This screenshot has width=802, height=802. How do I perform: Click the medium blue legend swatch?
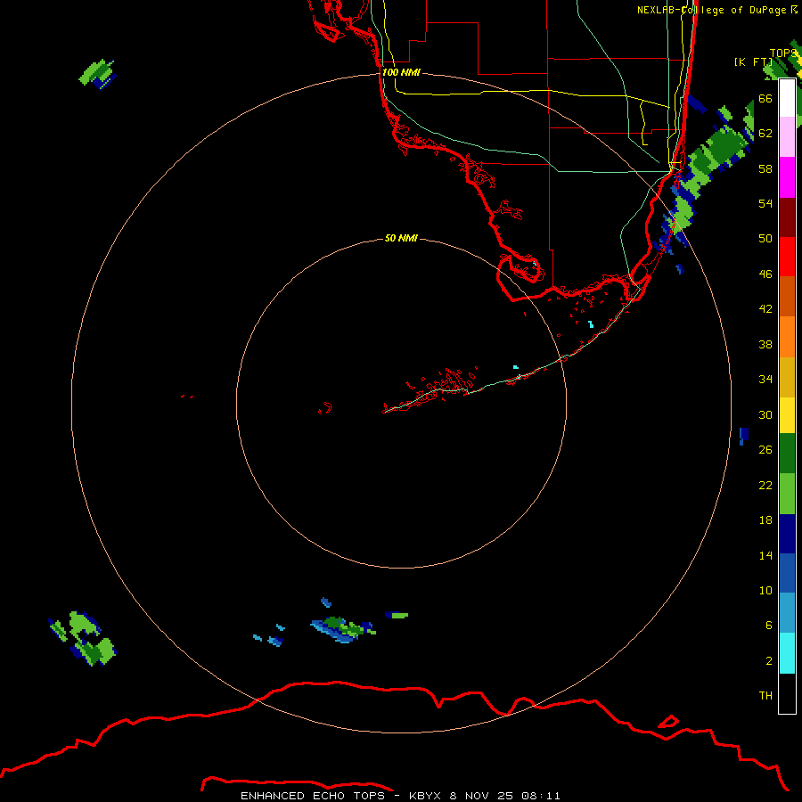(x=787, y=573)
